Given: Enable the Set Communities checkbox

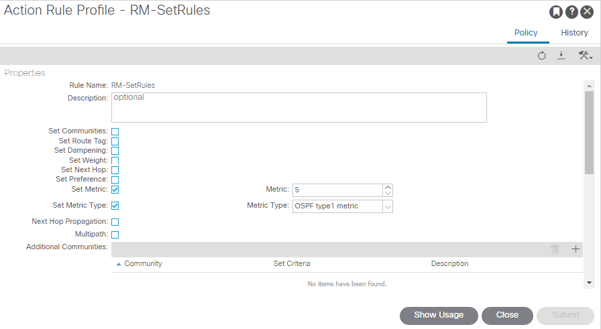Looking at the screenshot, I should (x=115, y=131).
